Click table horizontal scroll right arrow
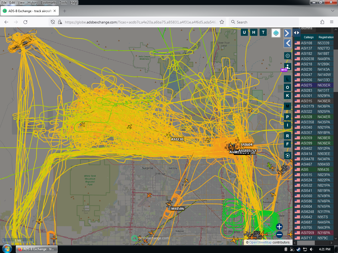The height and width of the screenshot is (253, 338). [332, 243]
